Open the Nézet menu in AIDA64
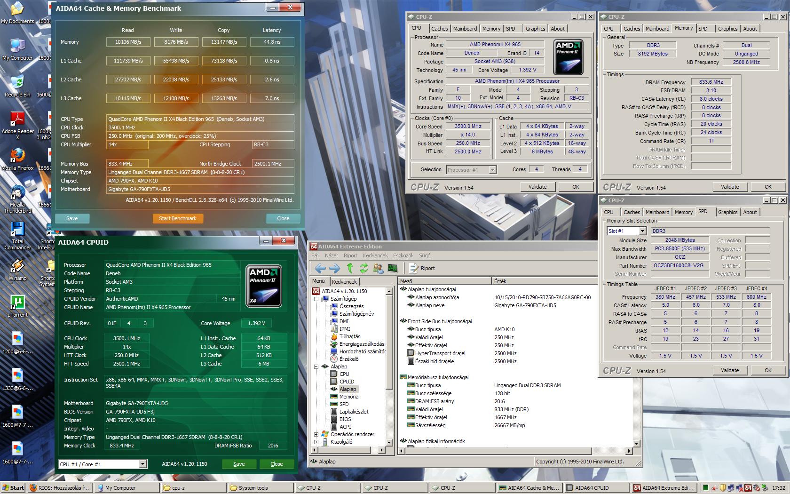 tap(332, 255)
